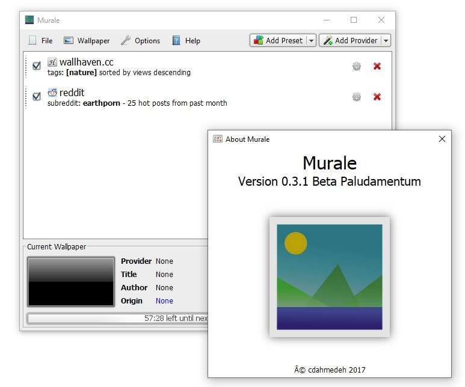Delete the wallhaven.cc provider with red X
465x387 pixels.
377,66
